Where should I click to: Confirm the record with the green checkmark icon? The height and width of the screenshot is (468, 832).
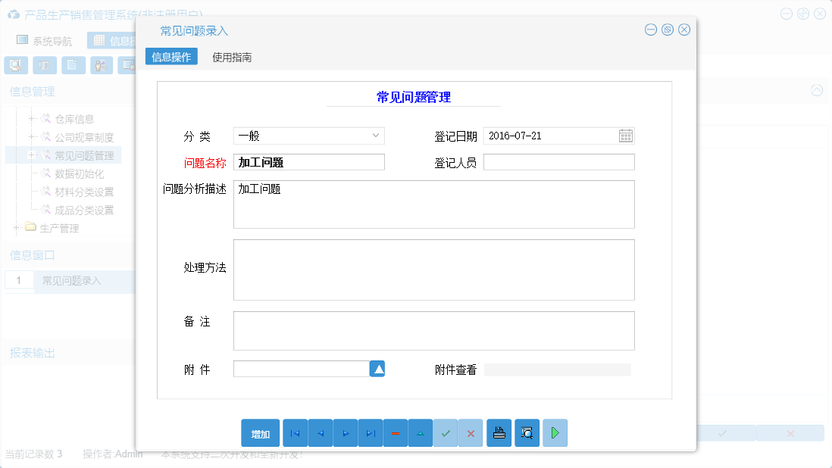click(x=446, y=432)
